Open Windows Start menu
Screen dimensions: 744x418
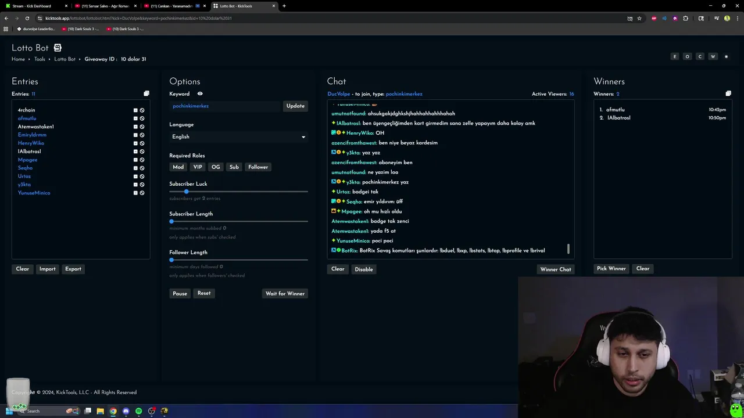pyautogui.click(x=8, y=411)
